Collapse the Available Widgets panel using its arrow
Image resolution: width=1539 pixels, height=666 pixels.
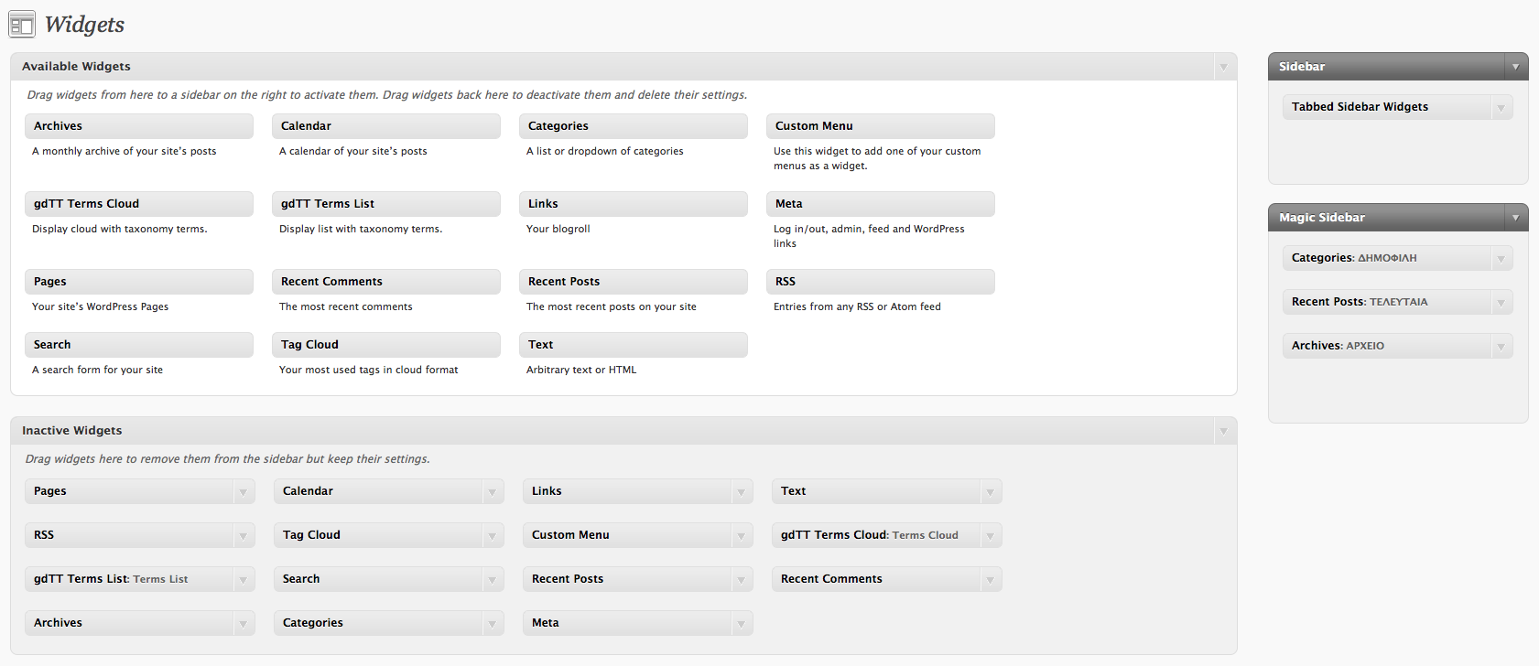point(1223,67)
